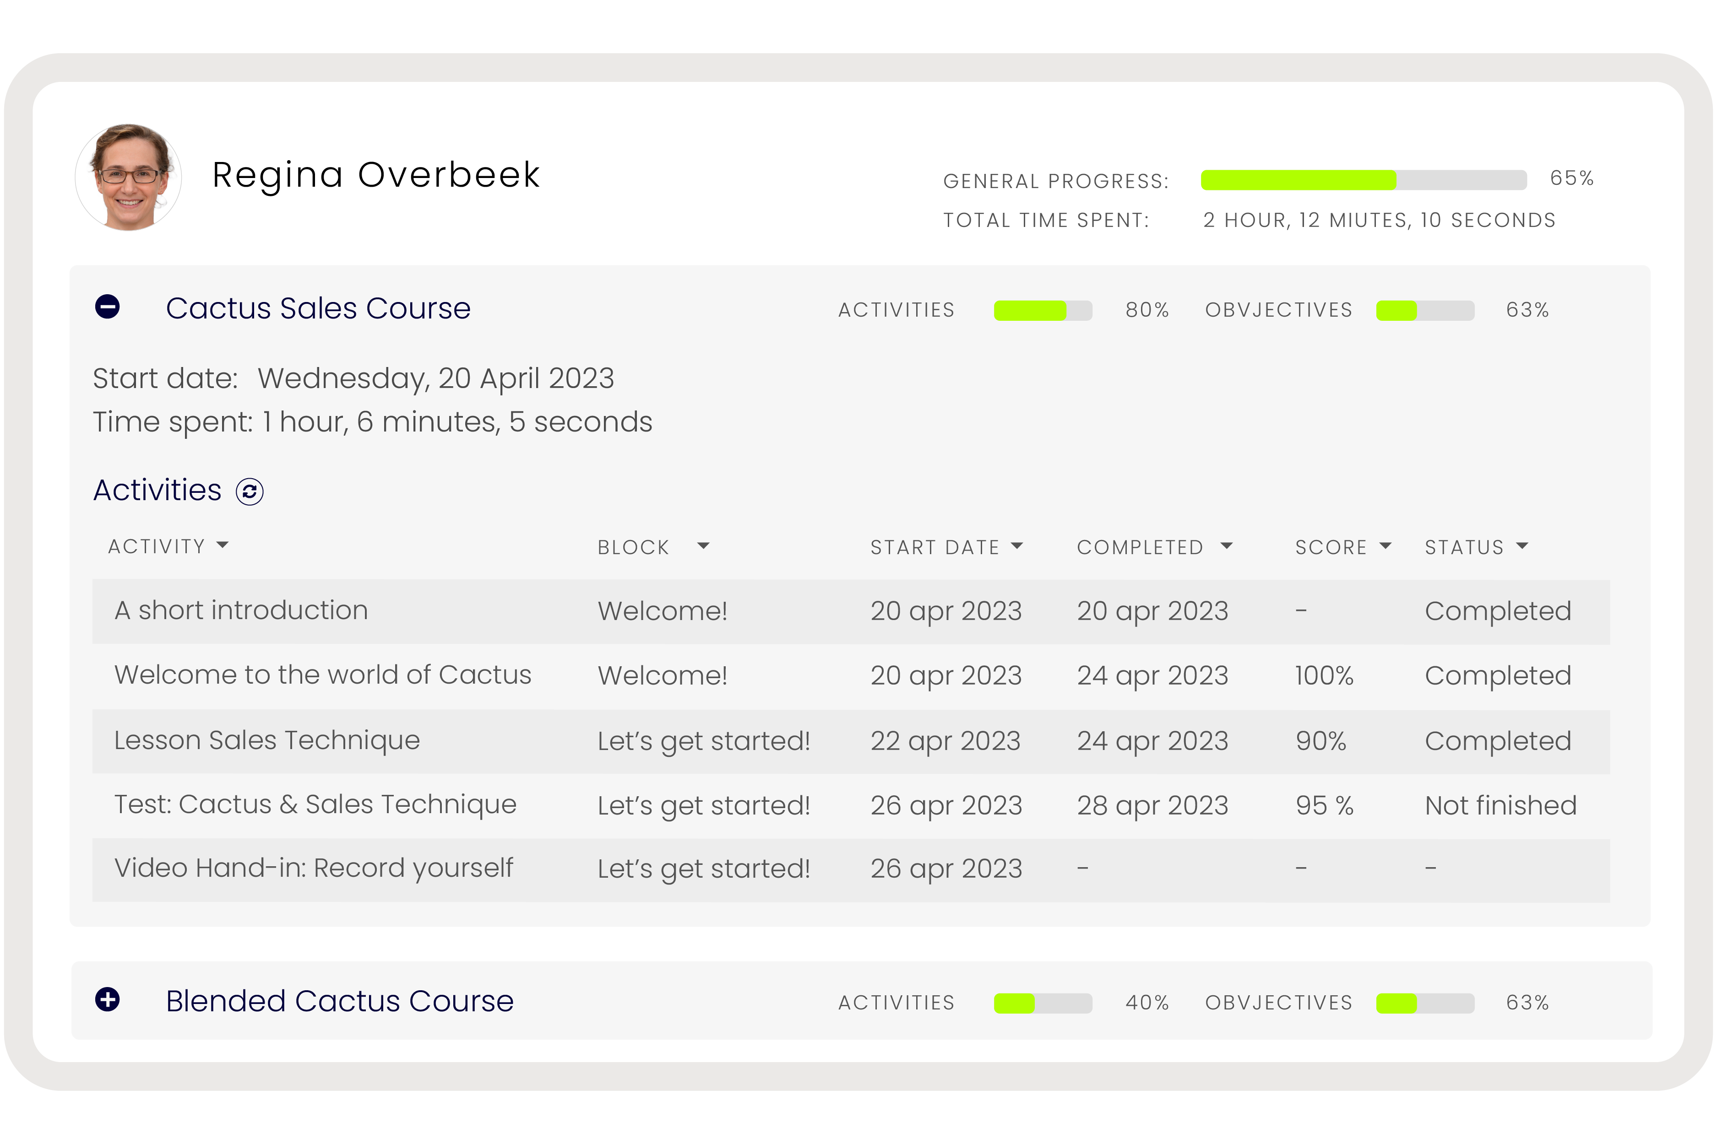The image size is (1717, 1144).
Task: Sort by the Activity column arrow
Action: pos(223,545)
